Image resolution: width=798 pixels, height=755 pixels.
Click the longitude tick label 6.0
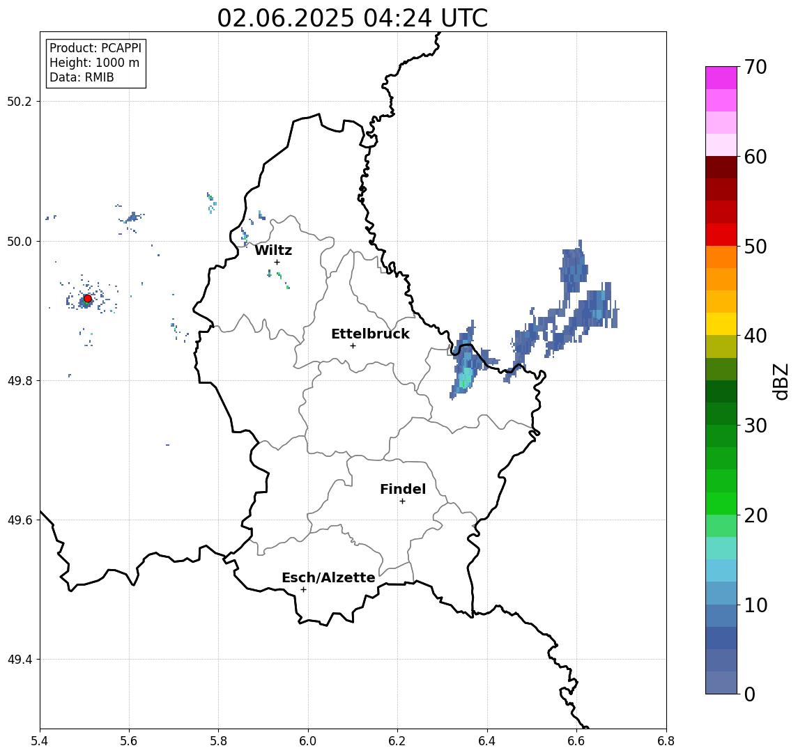coord(308,741)
